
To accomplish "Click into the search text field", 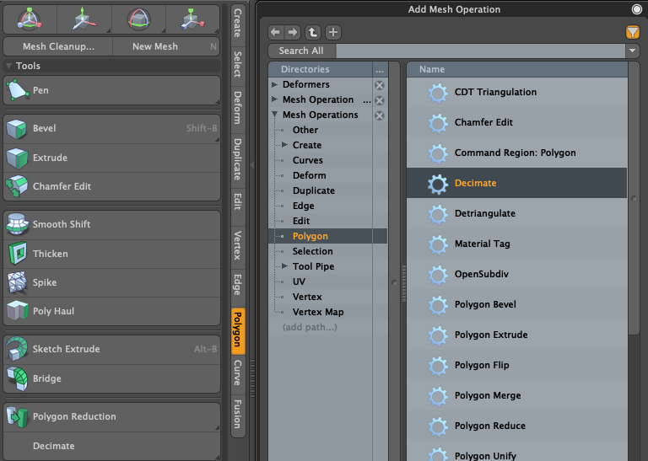I will (480, 51).
